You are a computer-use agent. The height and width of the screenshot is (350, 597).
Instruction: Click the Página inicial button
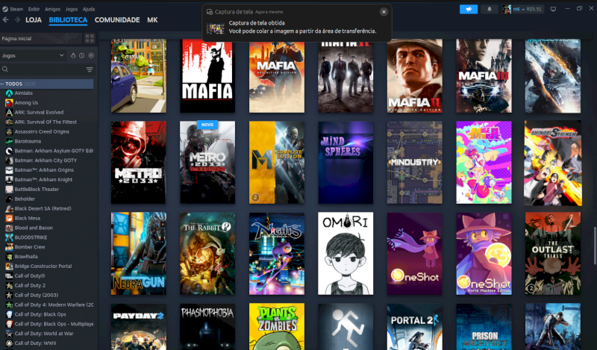pos(41,39)
